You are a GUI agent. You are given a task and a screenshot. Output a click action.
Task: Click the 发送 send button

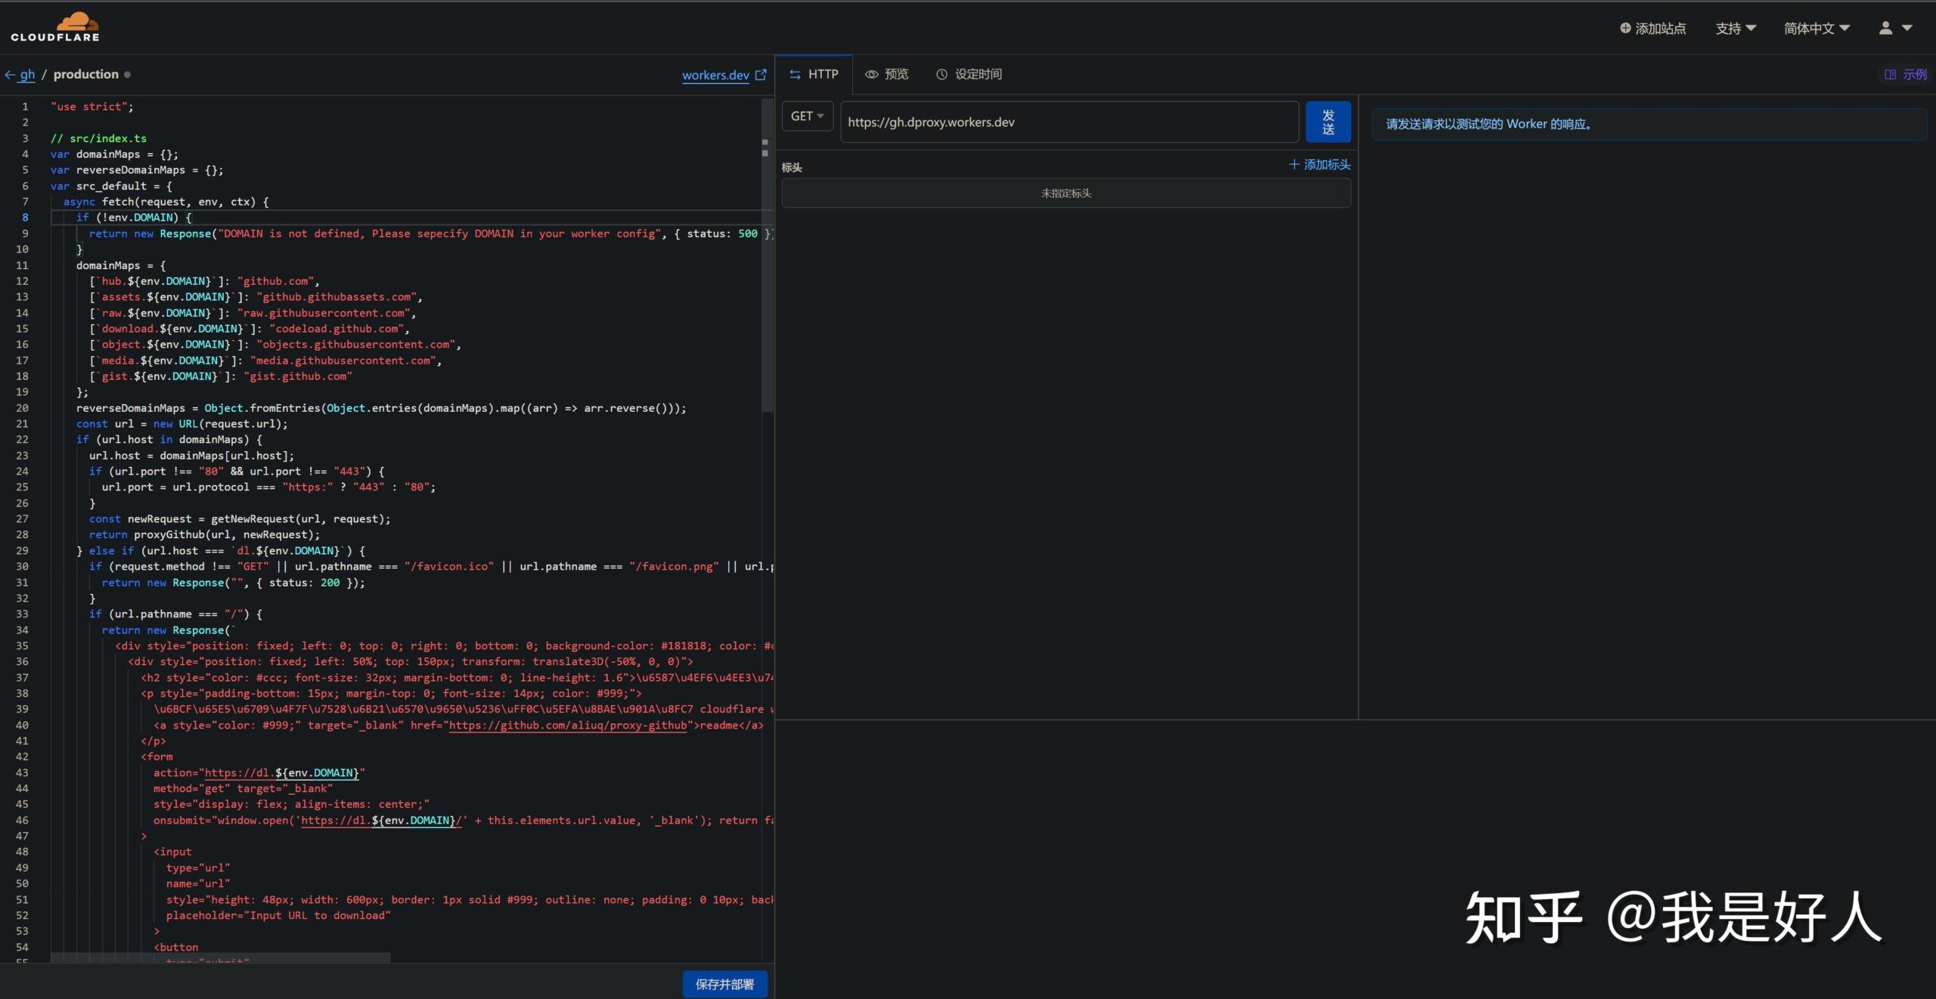click(1328, 122)
